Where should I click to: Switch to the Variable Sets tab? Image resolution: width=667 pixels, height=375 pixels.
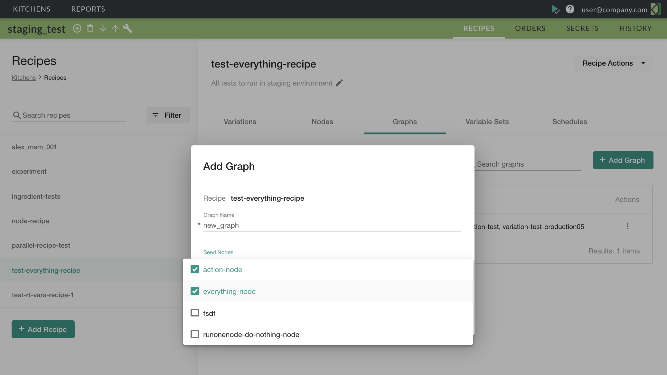[487, 122]
